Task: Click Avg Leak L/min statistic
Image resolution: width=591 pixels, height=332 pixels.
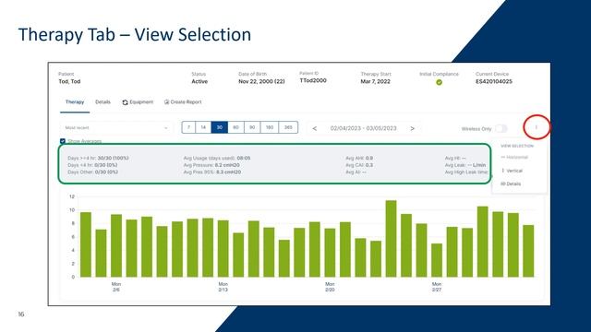Action: [465, 165]
